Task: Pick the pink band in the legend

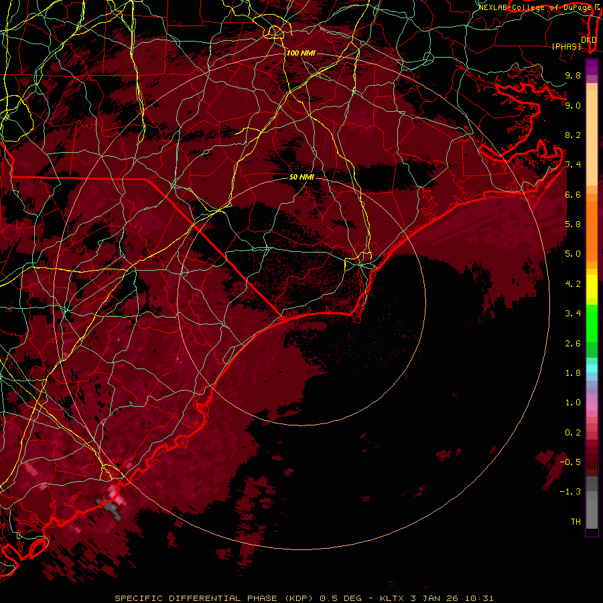Action: 592,406
